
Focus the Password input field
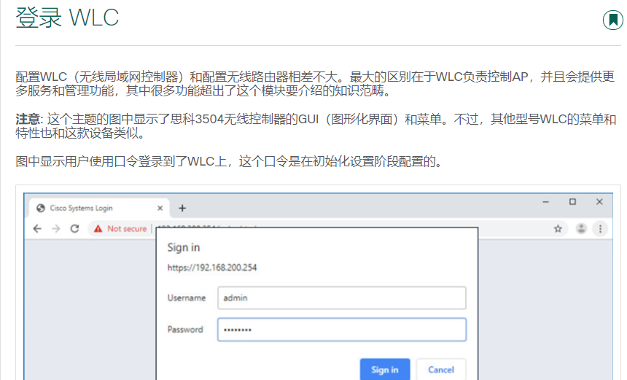tap(341, 330)
